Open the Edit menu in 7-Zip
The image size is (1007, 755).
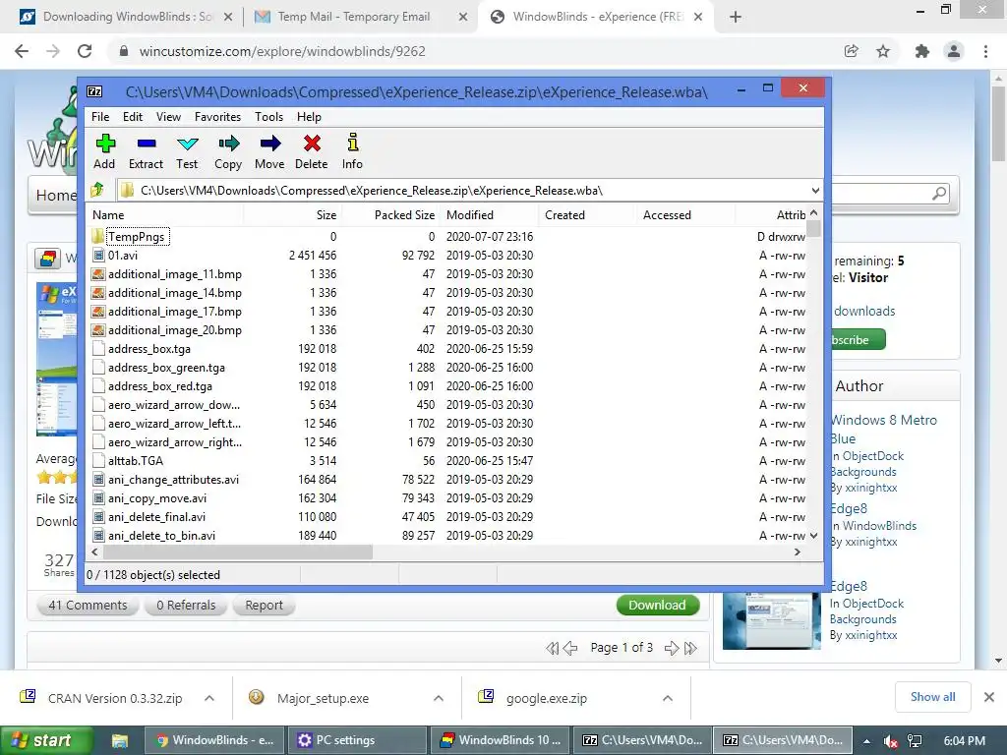[133, 117]
